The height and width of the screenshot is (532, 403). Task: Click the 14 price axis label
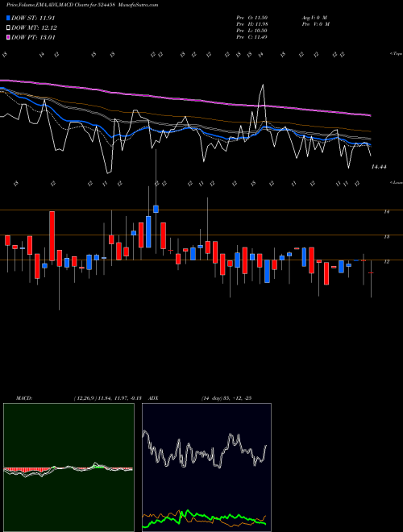click(x=386, y=212)
